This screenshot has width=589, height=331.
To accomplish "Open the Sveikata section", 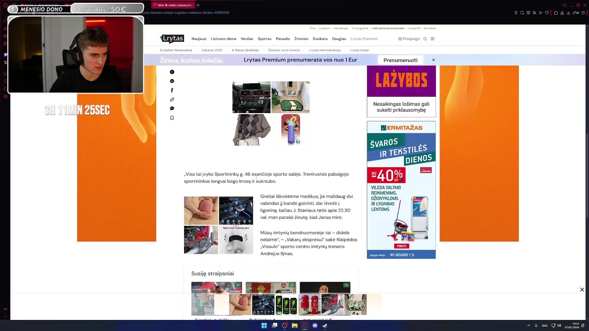I will tap(320, 39).
